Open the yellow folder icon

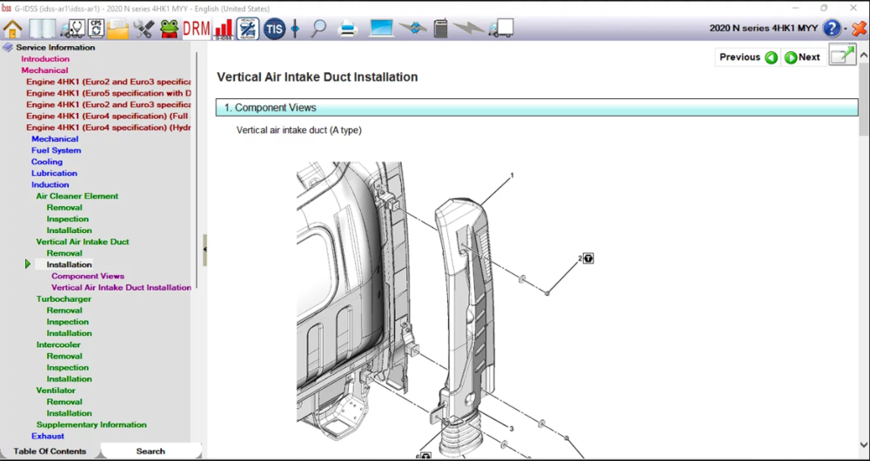click(x=118, y=29)
